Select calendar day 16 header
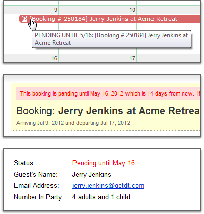This screenshot has width=204, height=214. click(31, 58)
